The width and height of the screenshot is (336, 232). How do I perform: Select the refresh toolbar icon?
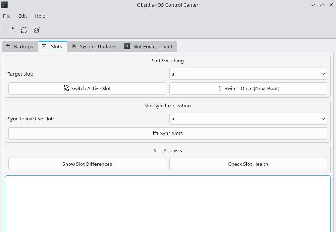[24, 30]
